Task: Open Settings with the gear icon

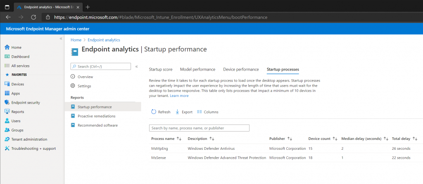Action: pyautogui.click(x=81, y=86)
